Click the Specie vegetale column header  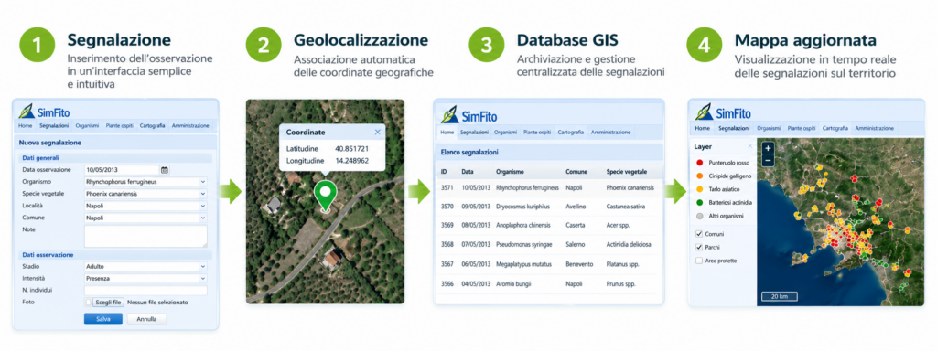click(x=626, y=171)
